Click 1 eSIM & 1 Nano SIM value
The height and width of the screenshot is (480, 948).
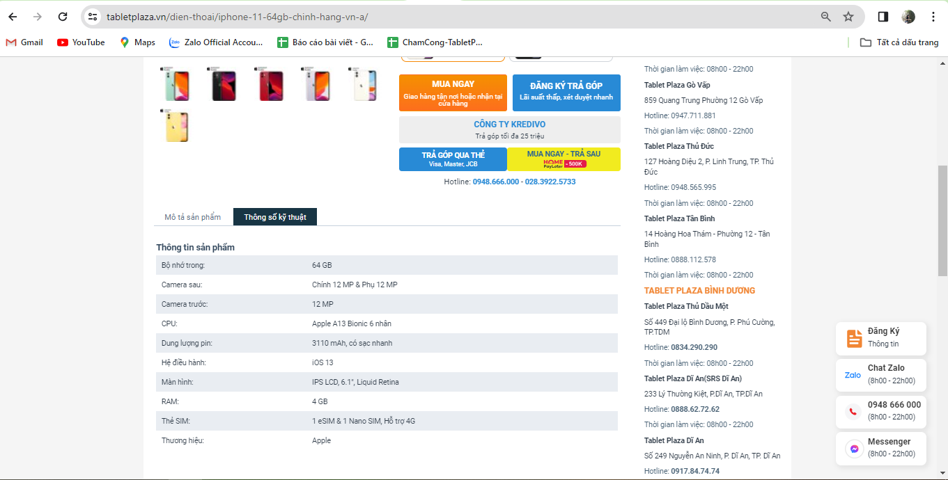(x=364, y=421)
